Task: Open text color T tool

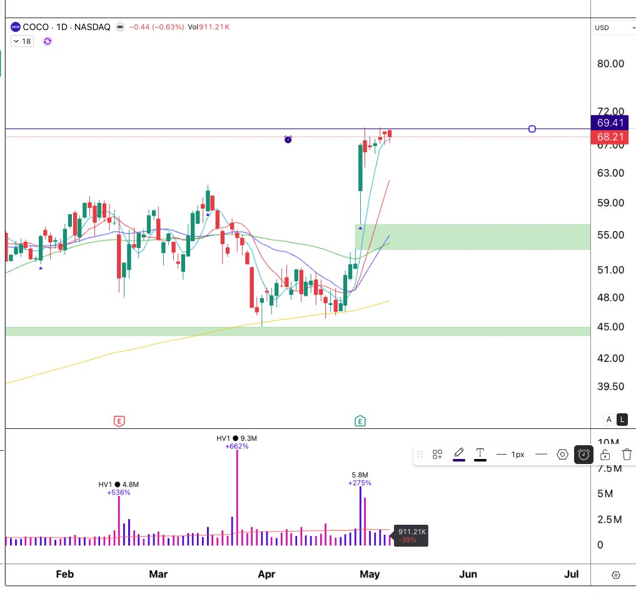Action: (480, 454)
